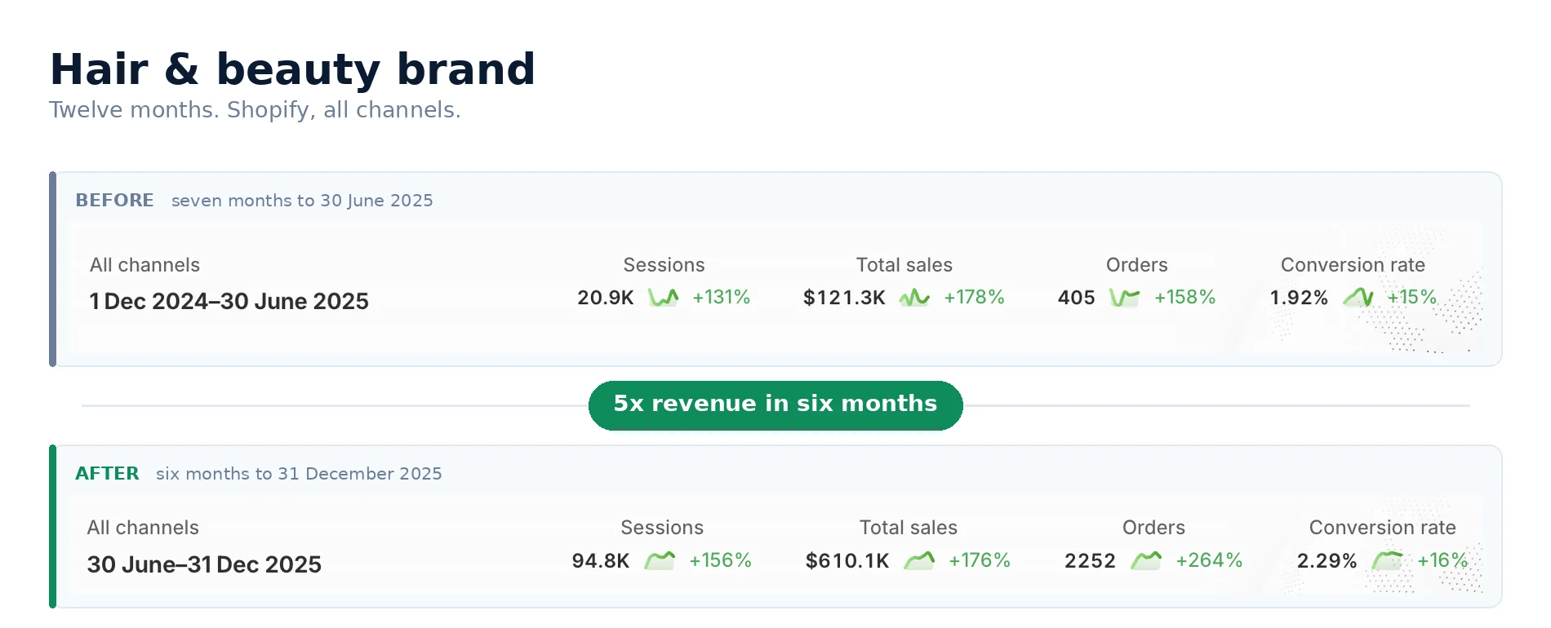This screenshot has width=1551, height=628.
Task: Click the sessions value 94.8K
Action: click(601, 561)
